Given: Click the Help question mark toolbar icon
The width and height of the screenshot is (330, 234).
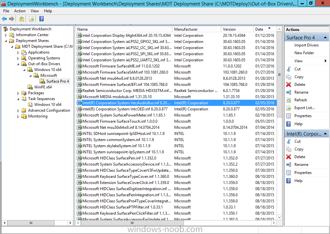Looking at the screenshot, I should coord(41,19).
